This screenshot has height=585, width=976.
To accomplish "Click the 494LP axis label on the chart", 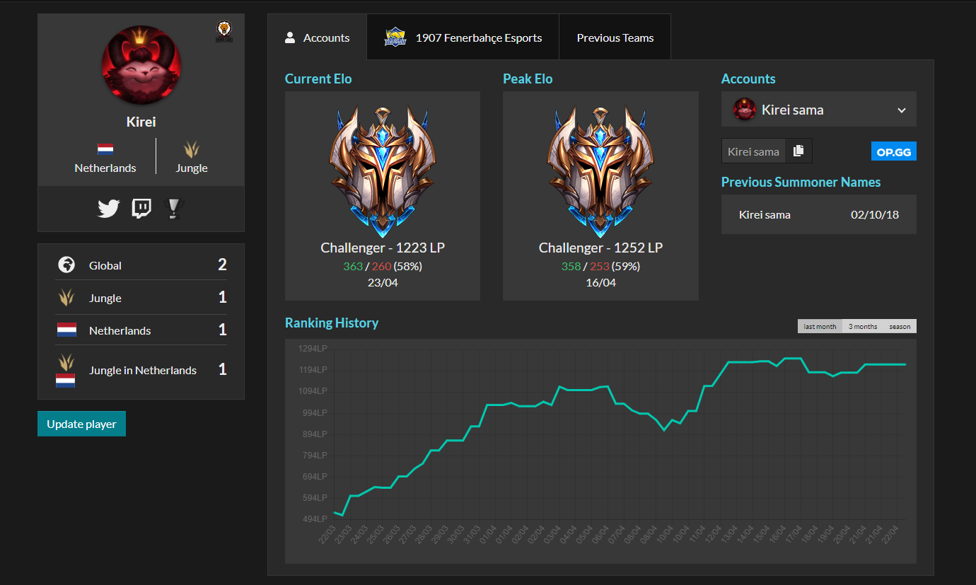I will pos(313,519).
